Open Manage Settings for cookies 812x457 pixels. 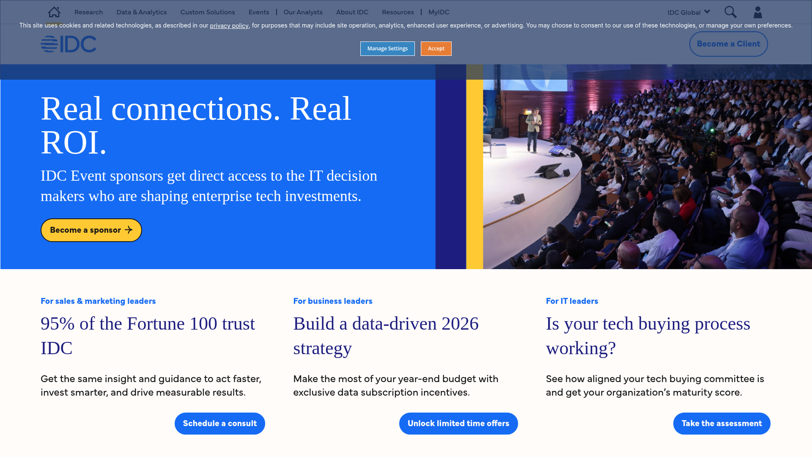[x=387, y=48]
